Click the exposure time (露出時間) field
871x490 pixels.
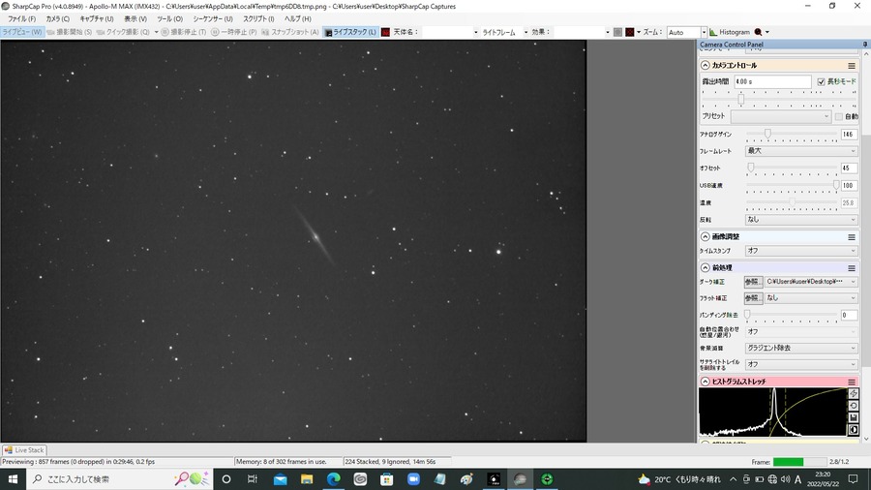pos(772,81)
